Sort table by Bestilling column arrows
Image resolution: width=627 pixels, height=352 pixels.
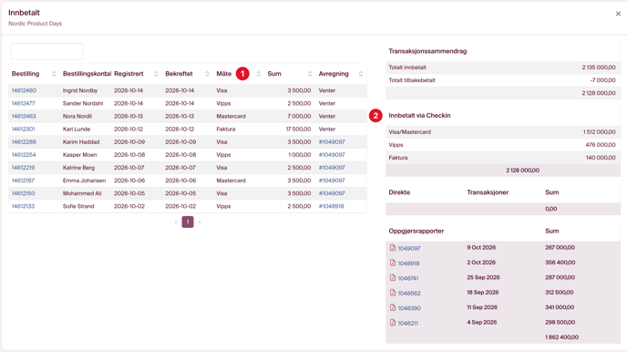54,74
